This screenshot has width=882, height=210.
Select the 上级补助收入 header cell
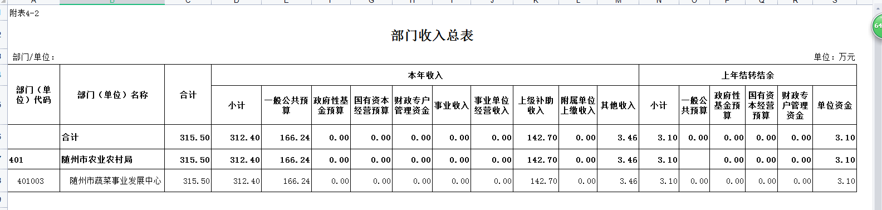(x=536, y=105)
